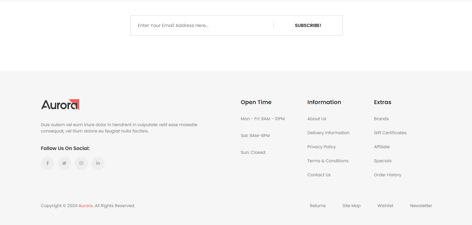This screenshot has height=225, width=472.
Task: Click the Returns footer menu item
Action: coord(317,206)
